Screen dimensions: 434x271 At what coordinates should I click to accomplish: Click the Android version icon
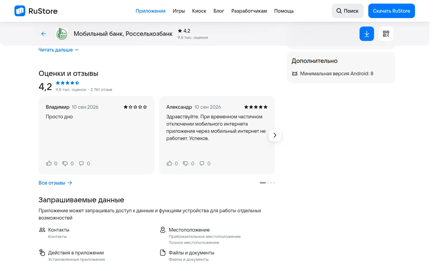[295, 73]
